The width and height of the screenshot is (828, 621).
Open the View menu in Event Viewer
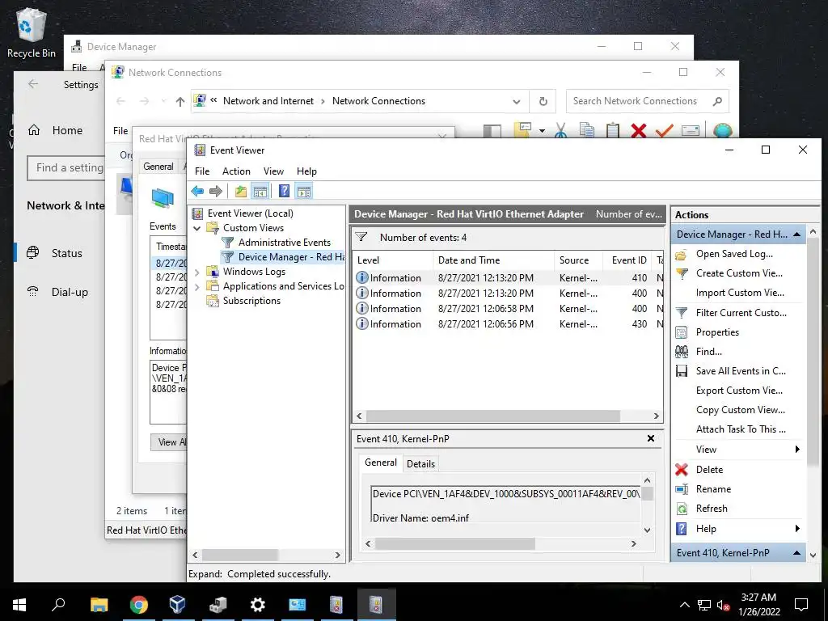click(x=273, y=171)
